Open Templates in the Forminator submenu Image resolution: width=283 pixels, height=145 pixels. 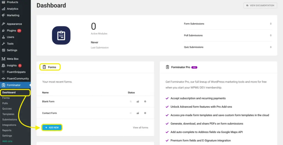[x=8, y=114]
